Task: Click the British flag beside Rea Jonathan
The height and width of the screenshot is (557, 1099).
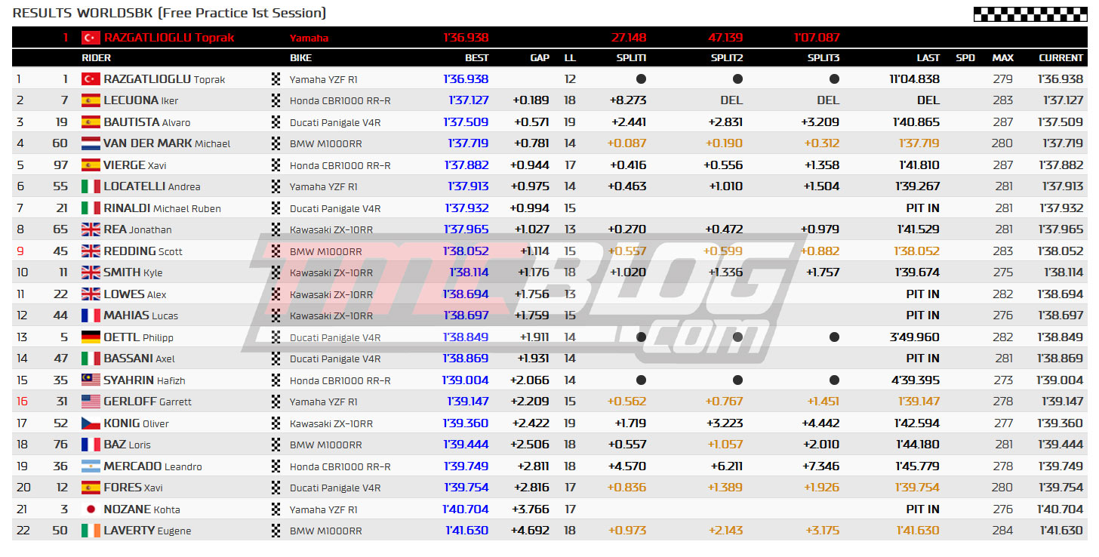Action: 91,229
